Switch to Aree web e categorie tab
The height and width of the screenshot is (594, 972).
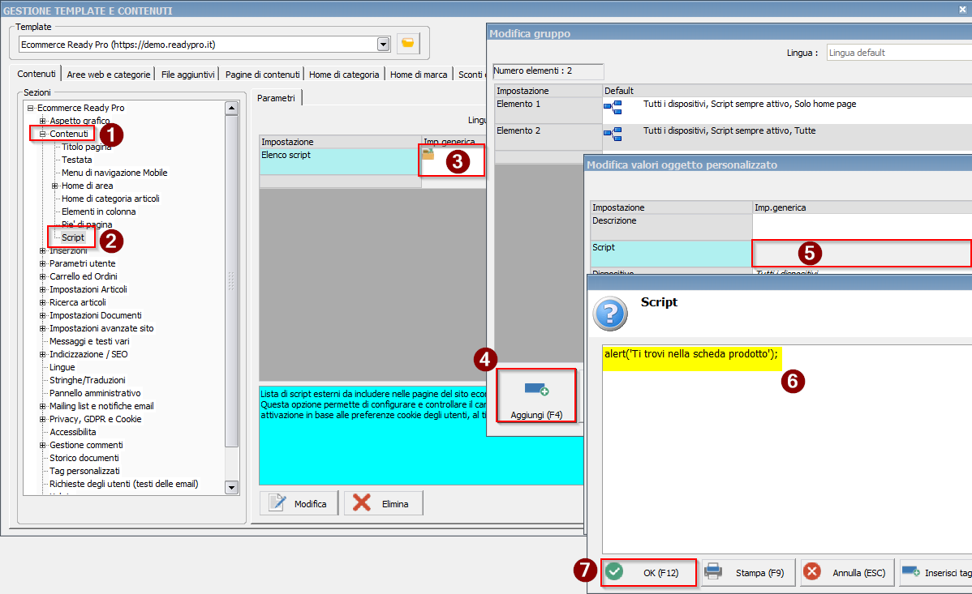point(109,74)
